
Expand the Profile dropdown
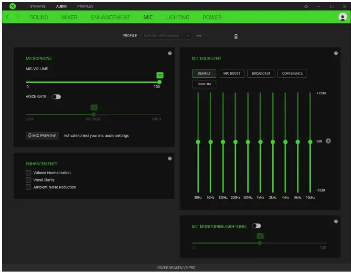pyautogui.click(x=167, y=36)
